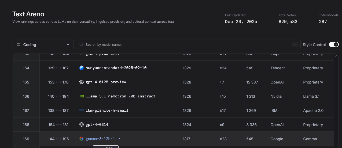Click the llama-3.1-nemotron-70b-instruct model name

pos(120,96)
